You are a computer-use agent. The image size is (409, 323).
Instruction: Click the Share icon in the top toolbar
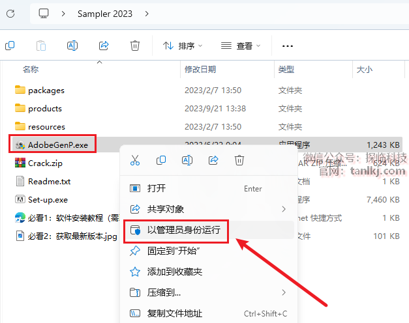104,46
